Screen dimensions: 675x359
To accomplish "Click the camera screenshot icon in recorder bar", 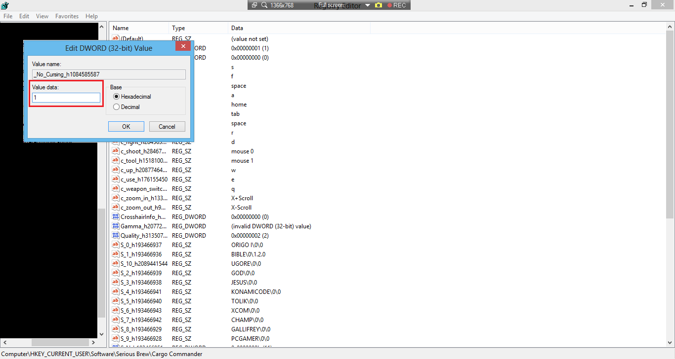I will (379, 5).
